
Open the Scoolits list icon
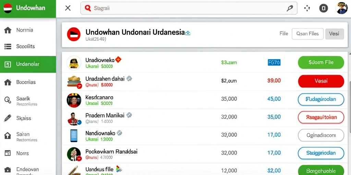click(8, 46)
